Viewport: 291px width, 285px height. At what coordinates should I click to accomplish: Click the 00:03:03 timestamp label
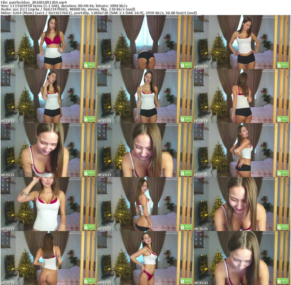pyautogui.click(x=8, y=67)
